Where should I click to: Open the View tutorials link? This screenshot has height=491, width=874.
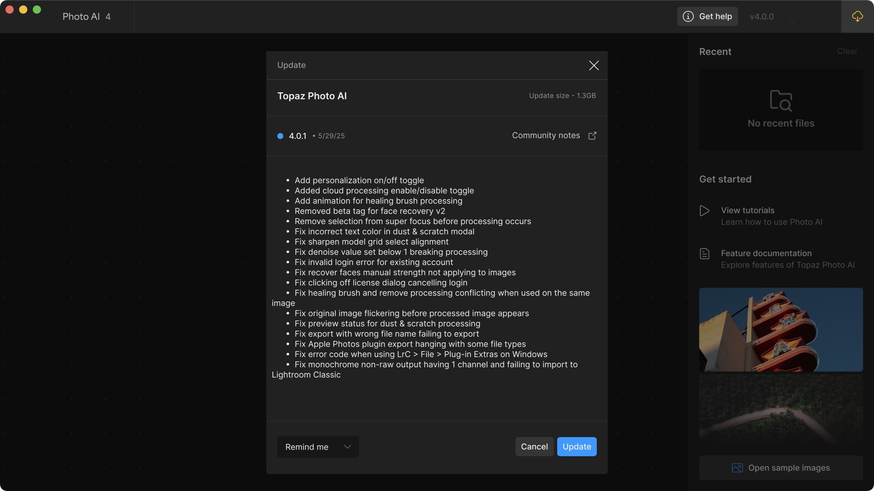pos(747,210)
